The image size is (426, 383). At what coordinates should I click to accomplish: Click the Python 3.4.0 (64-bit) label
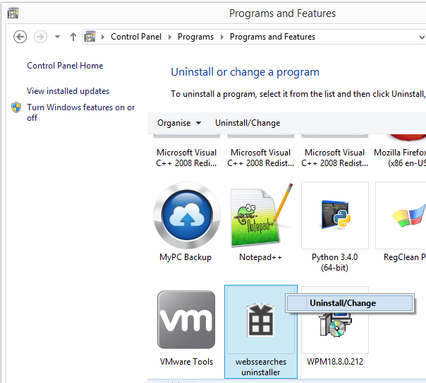click(x=335, y=262)
